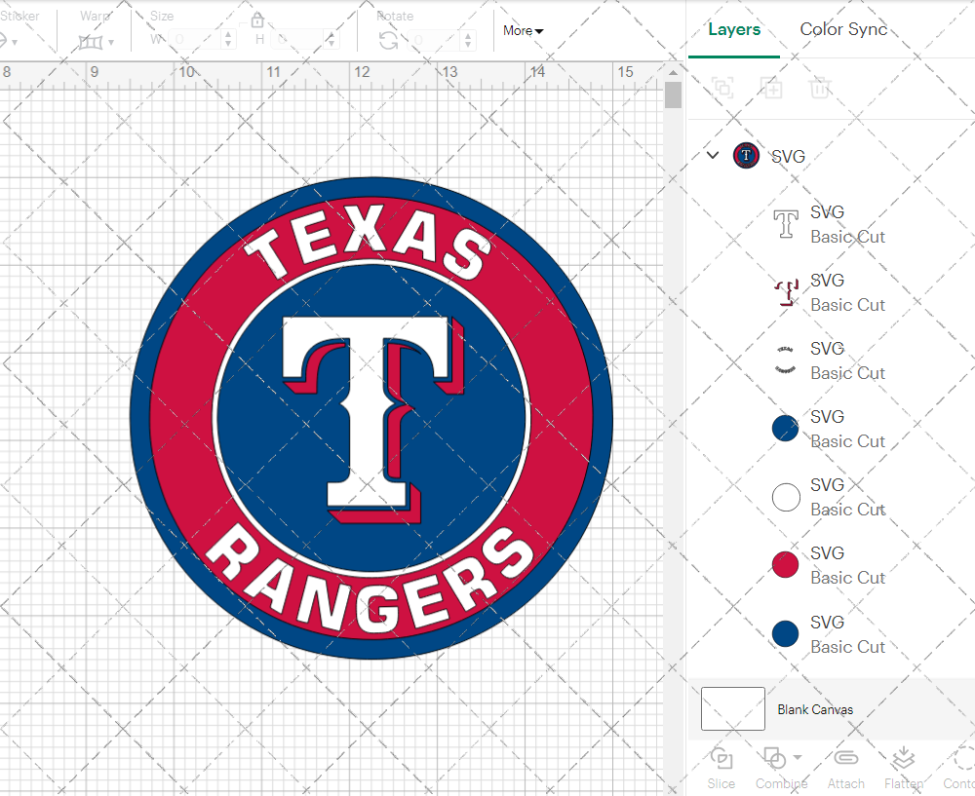Image resolution: width=975 pixels, height=796 pixels.
Task: Click the Slice tool icon
Action: point(721,759)
